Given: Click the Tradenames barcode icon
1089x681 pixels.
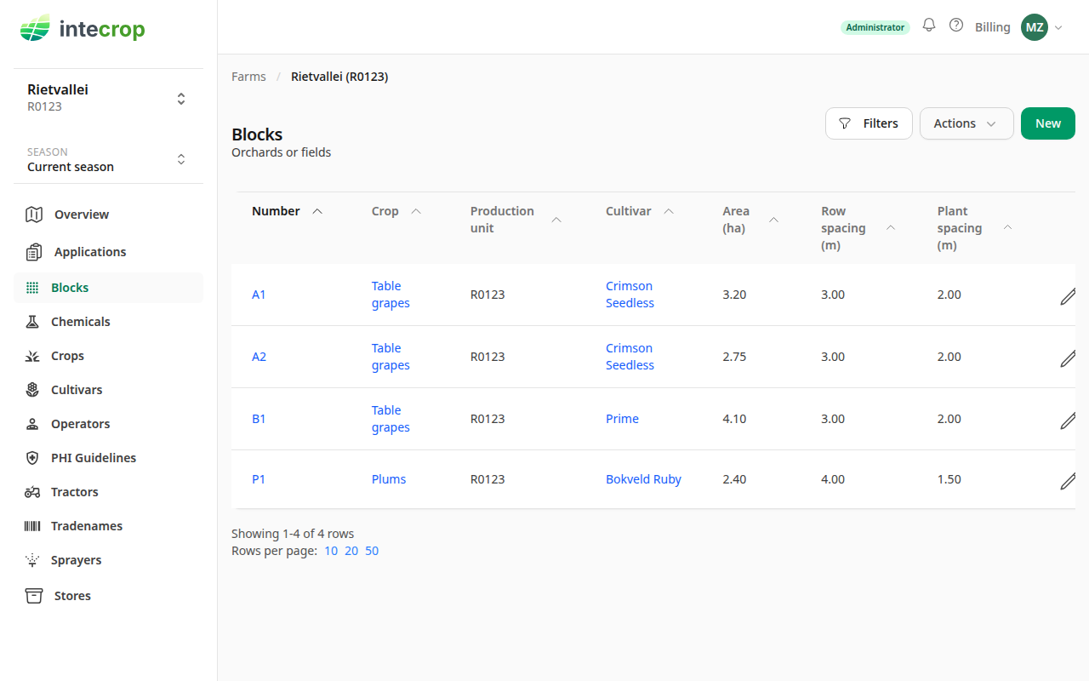Looking at the screenshot, I should click(32, 526).
